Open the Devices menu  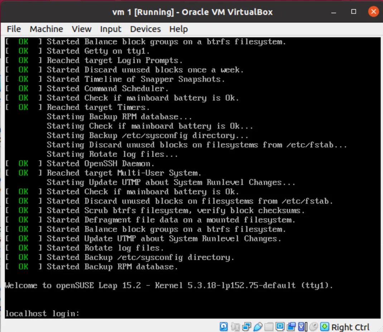[x=145, y=29]
